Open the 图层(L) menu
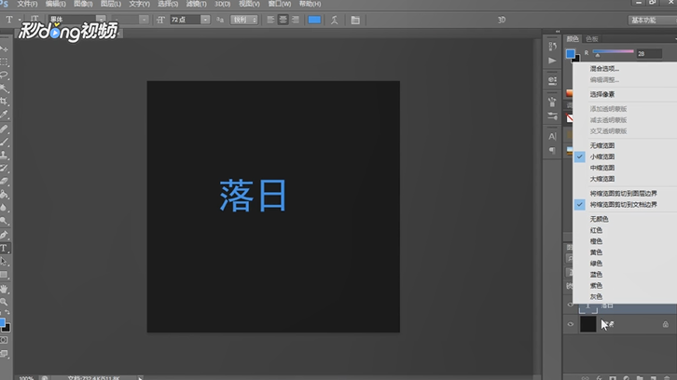This screenshot has height=380, width=677. point(111,4)
